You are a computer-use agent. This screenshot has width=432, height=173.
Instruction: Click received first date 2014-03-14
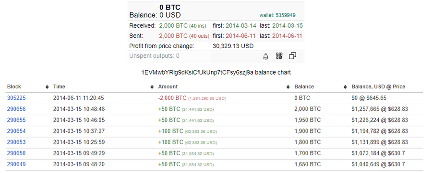(x=241, y=26)
